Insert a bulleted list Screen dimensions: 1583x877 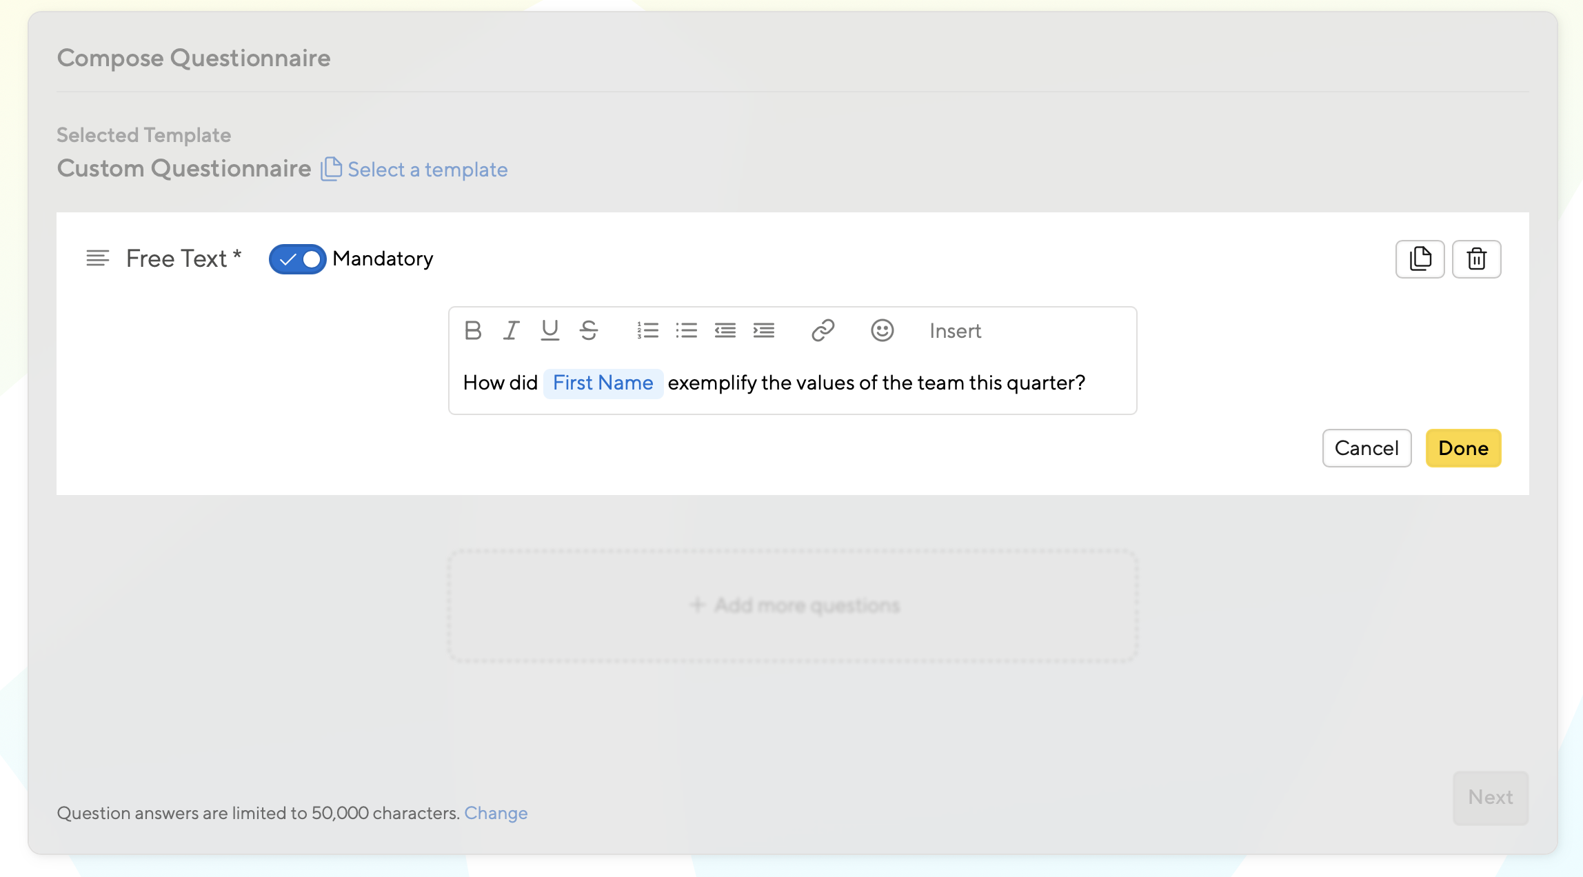[686, 331]
